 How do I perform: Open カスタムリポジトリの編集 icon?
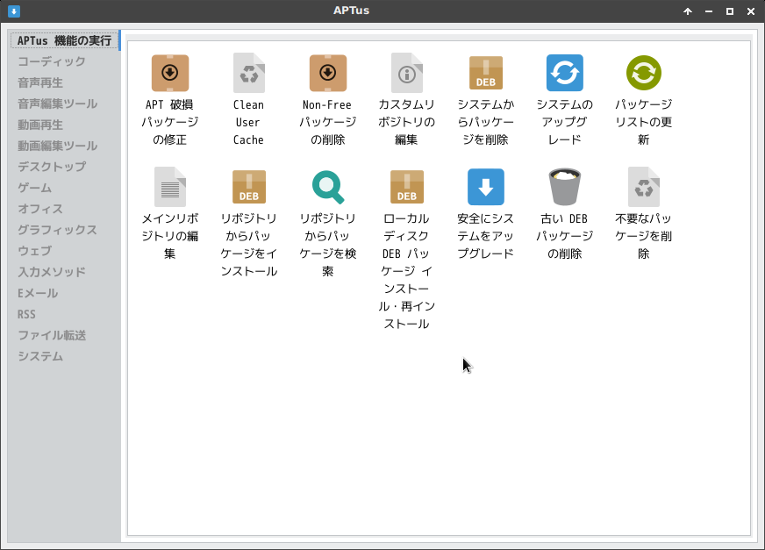click(407, 73)
